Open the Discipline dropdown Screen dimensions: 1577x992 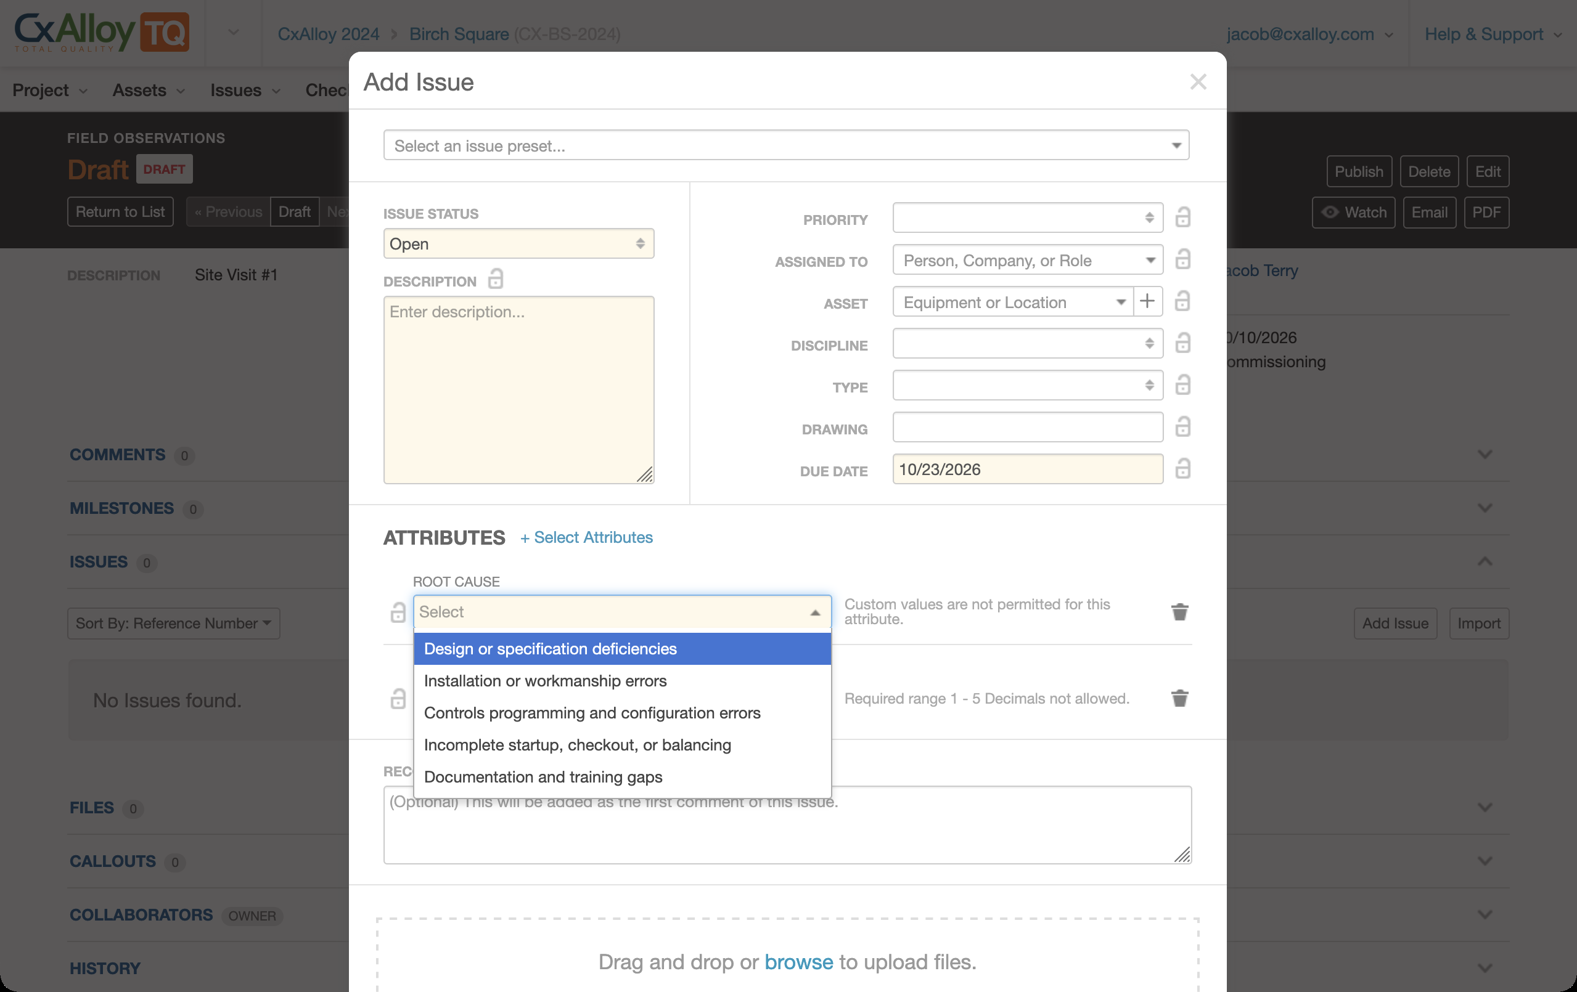click(x=1028, y=343)
